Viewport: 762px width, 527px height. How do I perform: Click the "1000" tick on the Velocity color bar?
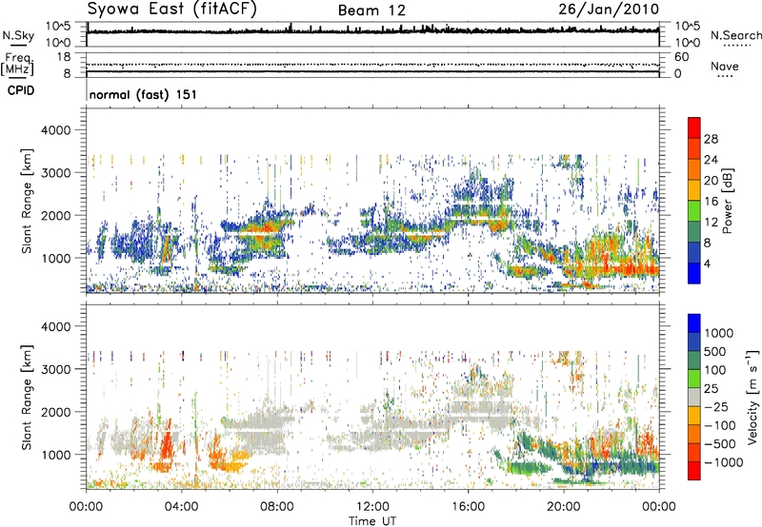(x=718, y=333)
